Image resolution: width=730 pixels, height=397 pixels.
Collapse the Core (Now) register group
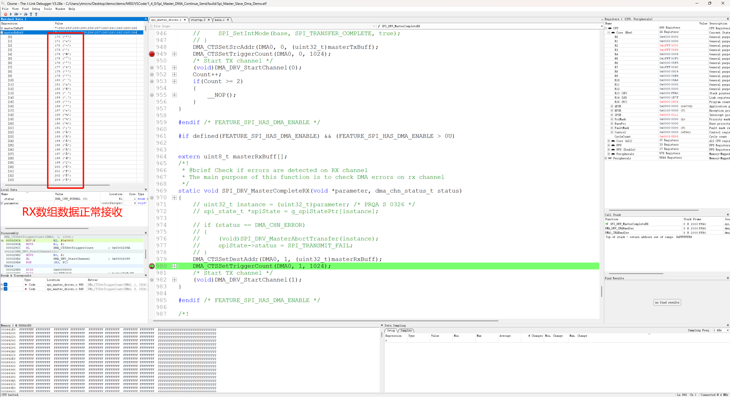click(x=609, y=33)
